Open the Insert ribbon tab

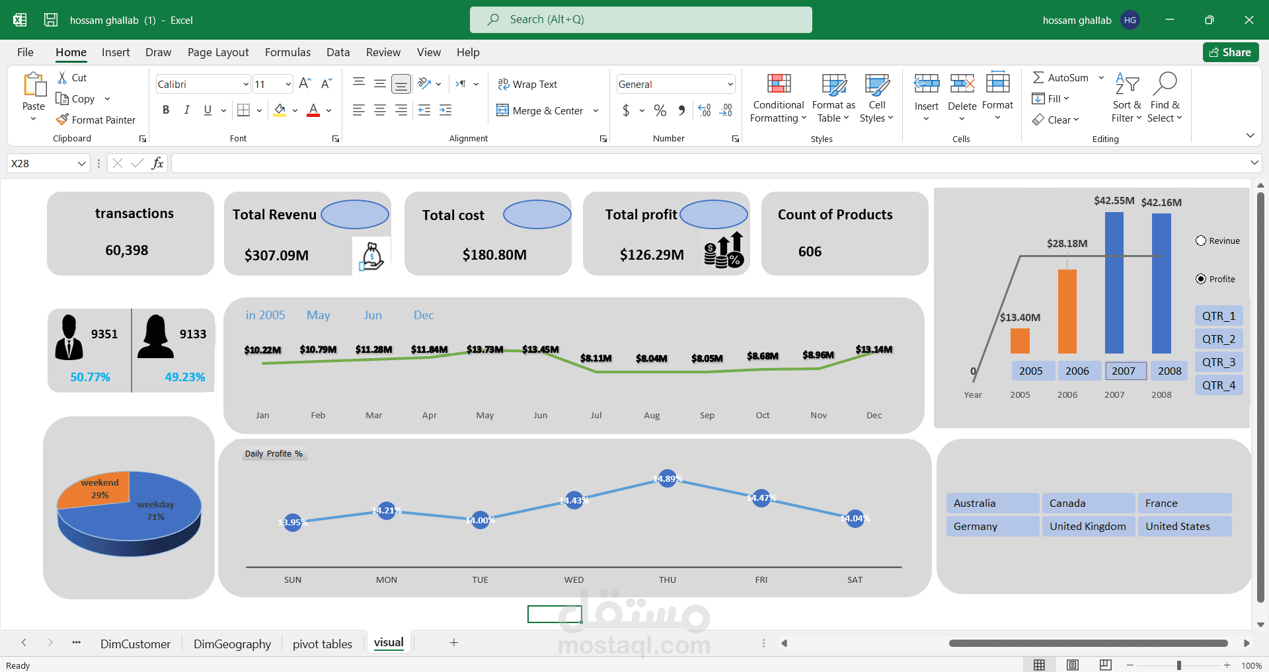tap(116, 52)
